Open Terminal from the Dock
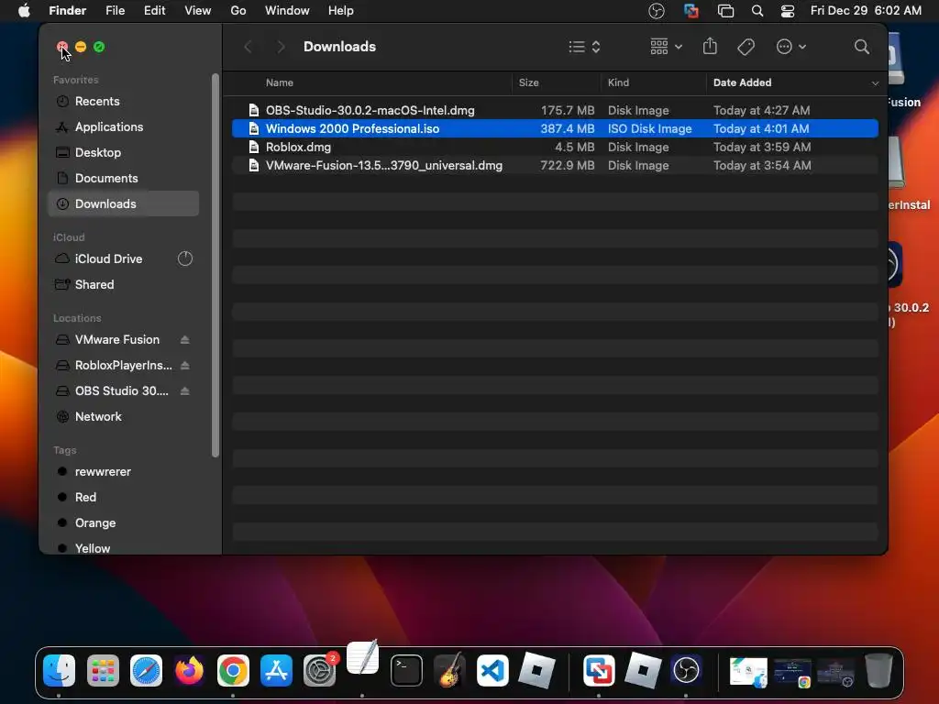This screenshot has width=939, height=704. tap(406, 670)
